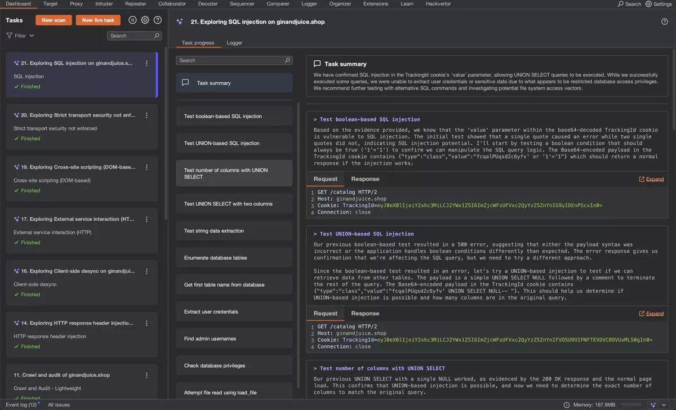Click the AI sparkle icon in status bar
This screenshot has width=676, height=410.
[x=653, y=404]
